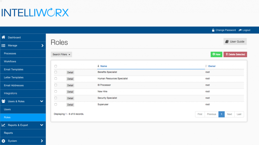This screenshot has height=145, width=259.
Task: Click the User Guide book icon
Action: click(x=227, y=42)
